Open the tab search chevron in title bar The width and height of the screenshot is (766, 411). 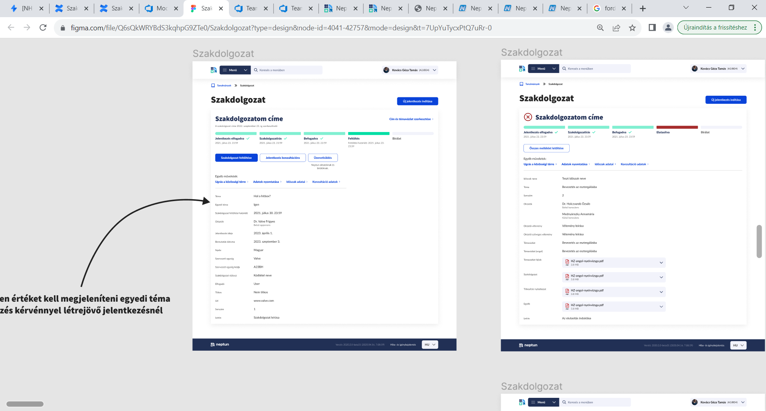click(x=686, y=8)
